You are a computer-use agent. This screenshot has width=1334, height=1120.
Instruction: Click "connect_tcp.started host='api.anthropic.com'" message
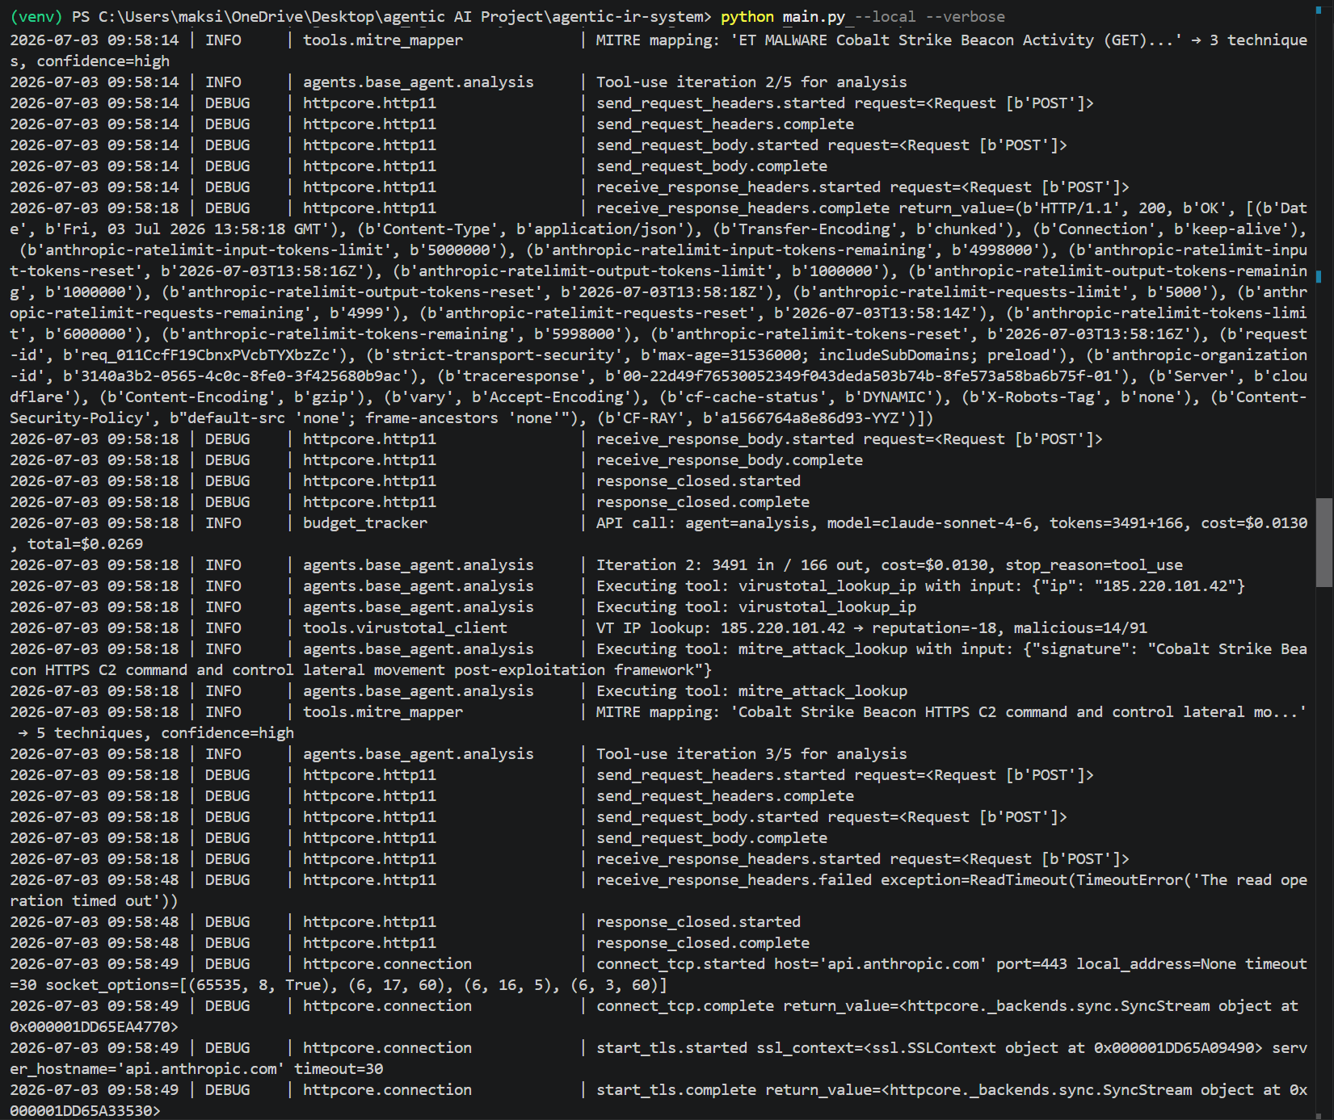click(792, 964)
